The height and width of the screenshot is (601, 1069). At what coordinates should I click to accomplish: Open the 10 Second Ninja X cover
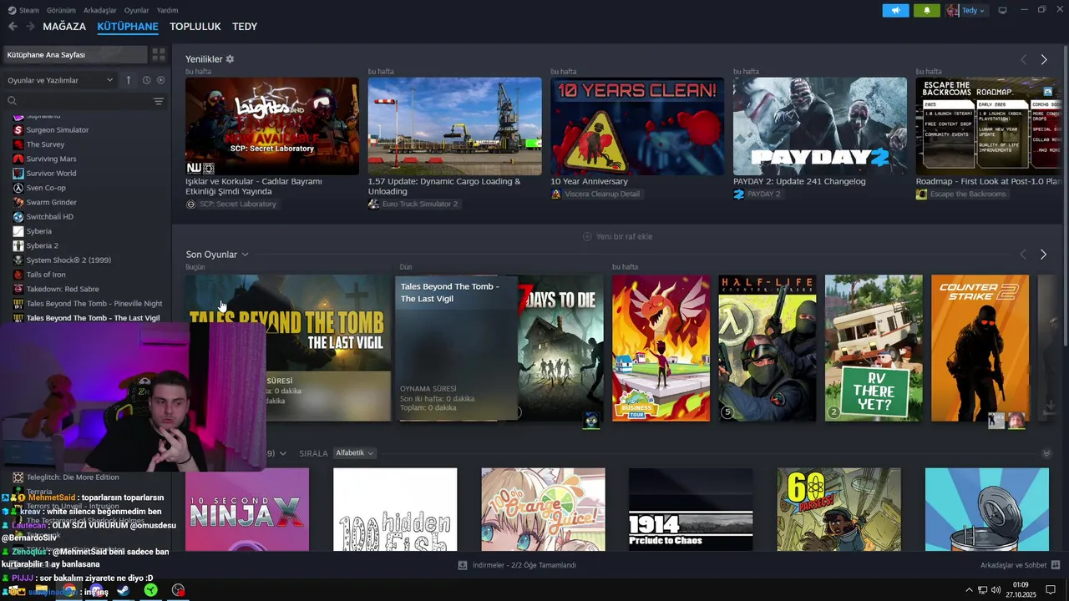[247, 509]
